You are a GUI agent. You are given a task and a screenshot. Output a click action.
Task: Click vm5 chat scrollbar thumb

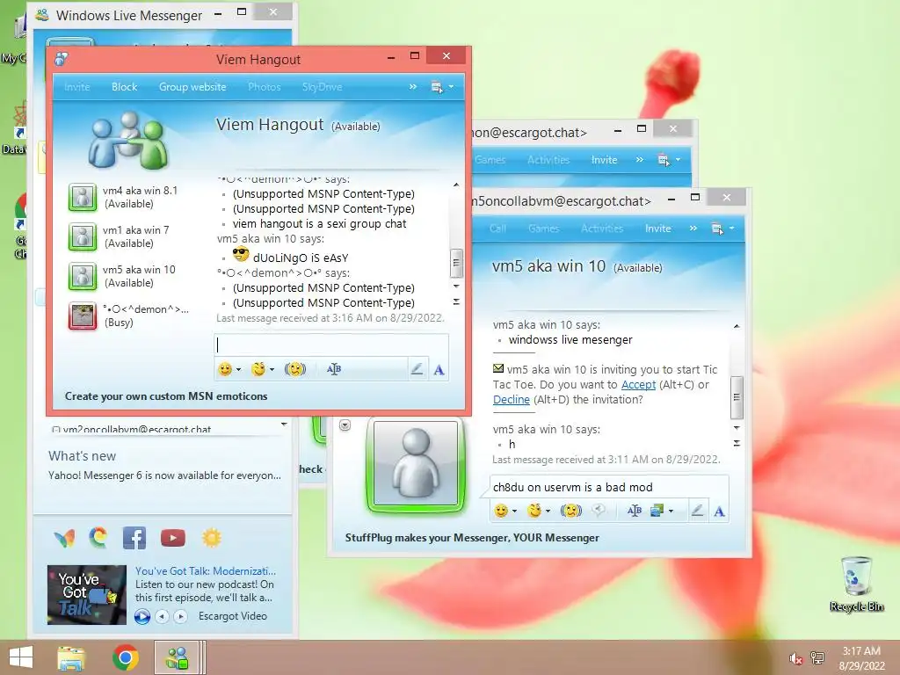737,398
